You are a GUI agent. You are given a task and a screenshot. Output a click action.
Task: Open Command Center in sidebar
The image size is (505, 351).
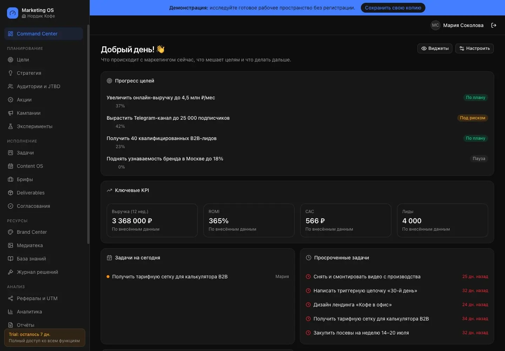(x=43, y=34)
